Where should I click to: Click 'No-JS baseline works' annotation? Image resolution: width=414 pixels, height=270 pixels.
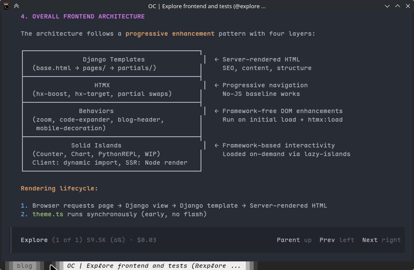pyautogui.click(x=261, y=94)
